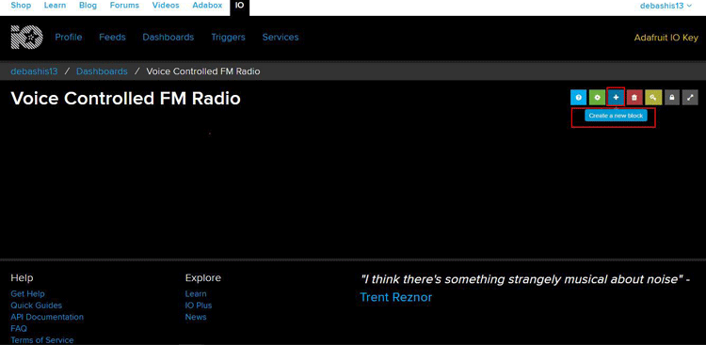Open Triggers in the main navigation
The image size is (706, 345).
(x=229, y=38)
